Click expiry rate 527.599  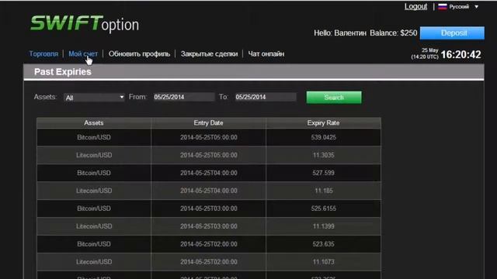pyautogui.click(x=323, y=173)
